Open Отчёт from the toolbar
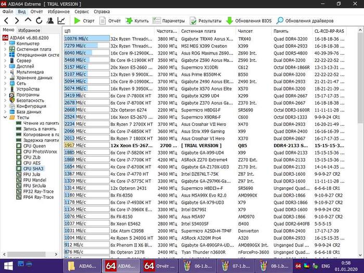 (110, 21)
